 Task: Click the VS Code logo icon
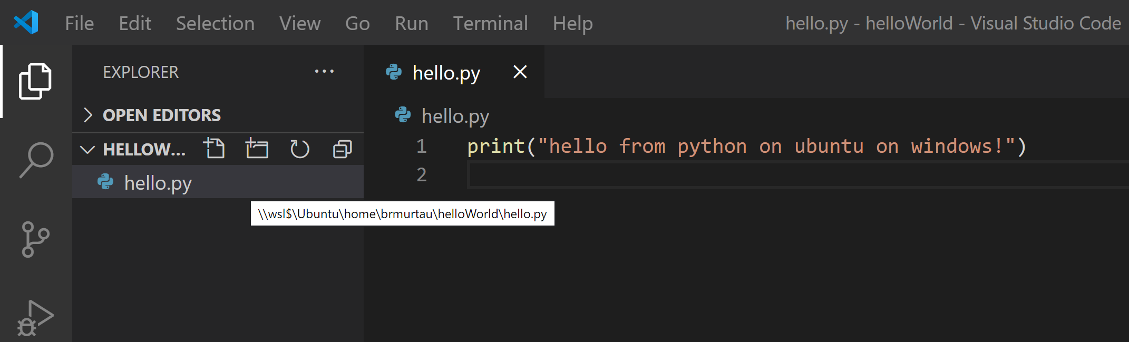26,23
